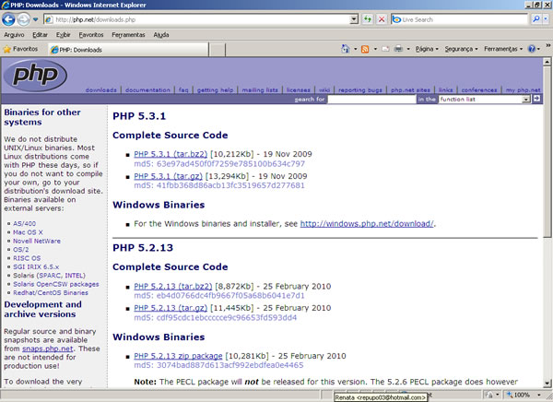Open the Mac OS X binaries link
Viewport: 553px width, 402px height.
(x=28, y=232)
